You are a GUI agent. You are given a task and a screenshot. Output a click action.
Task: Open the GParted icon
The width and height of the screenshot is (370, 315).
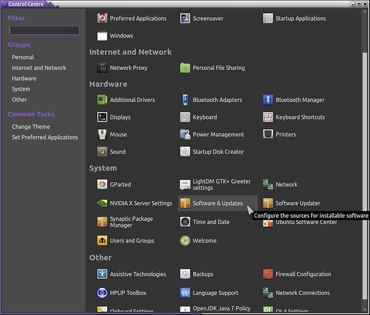[x=102, y=185]
